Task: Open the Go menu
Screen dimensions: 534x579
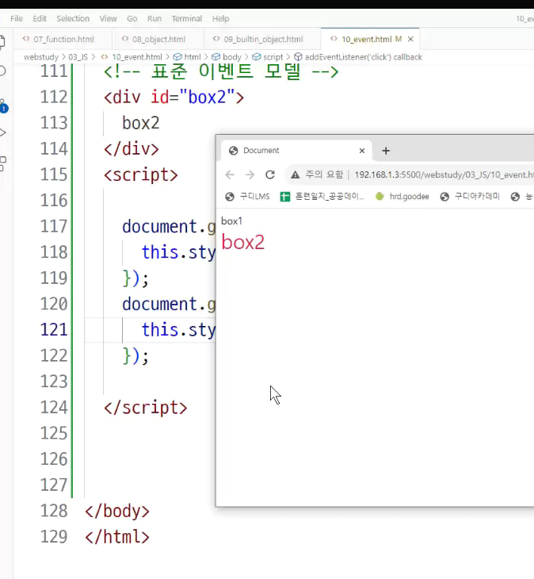Action: 132,18
